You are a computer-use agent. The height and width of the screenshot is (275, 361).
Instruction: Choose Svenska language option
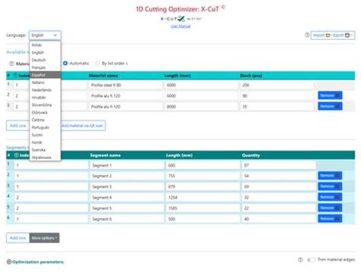45,150
